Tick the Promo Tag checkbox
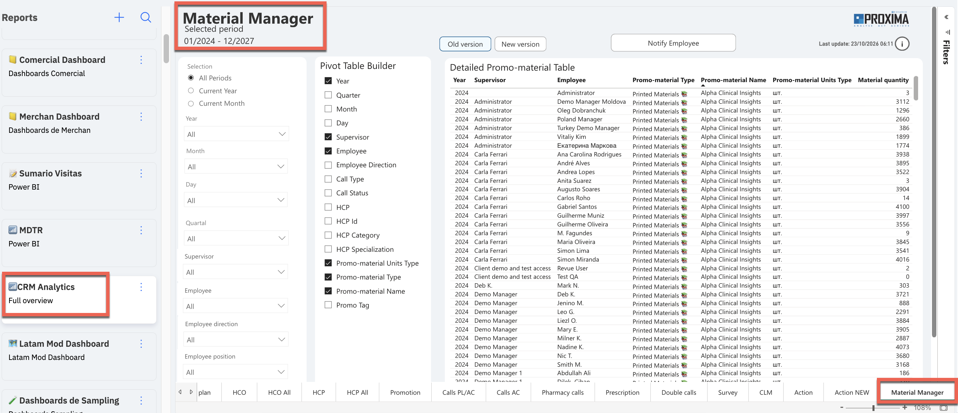The width and height of the screenshot is (958, 413). [328, 305]
